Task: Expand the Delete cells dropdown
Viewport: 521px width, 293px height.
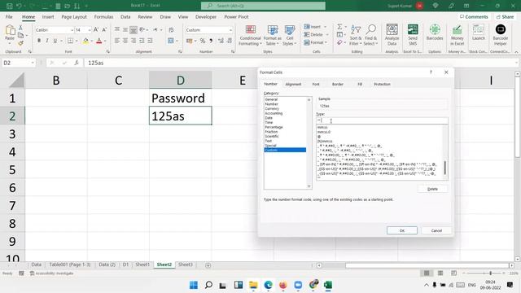Action: [327, 34]
